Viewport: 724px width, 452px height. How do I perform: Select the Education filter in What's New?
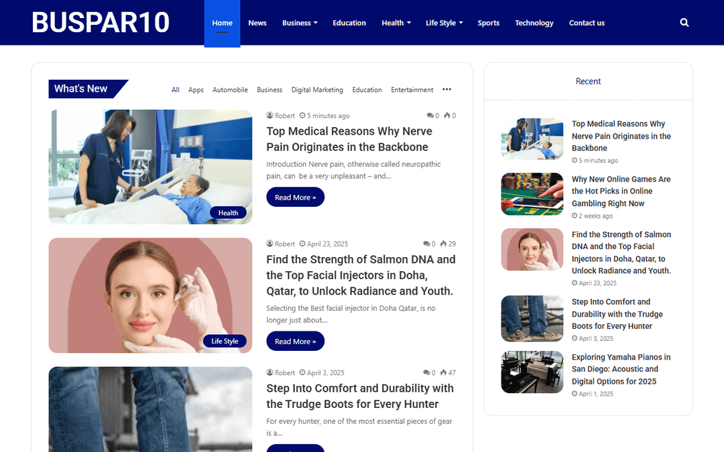point(367,90)
